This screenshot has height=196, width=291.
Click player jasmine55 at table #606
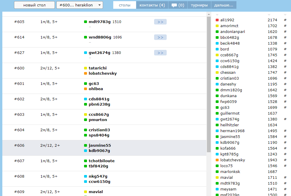[x=100, y=145]
